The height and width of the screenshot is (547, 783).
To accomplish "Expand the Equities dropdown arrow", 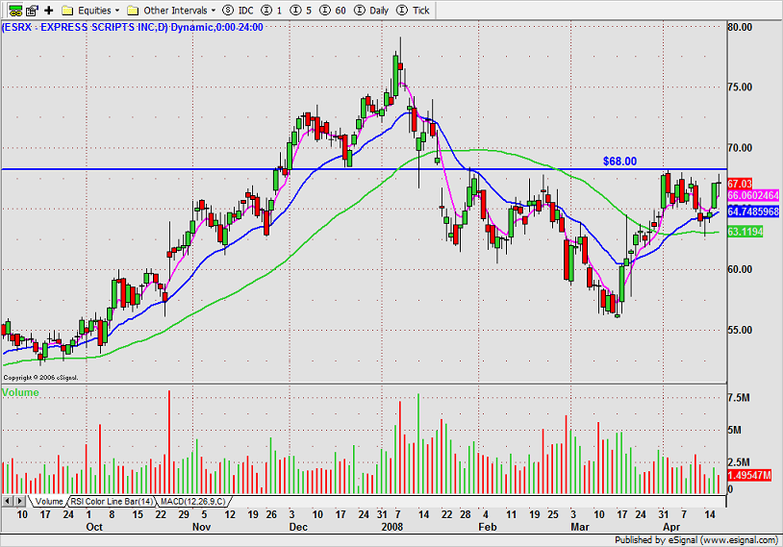I will pyautogui.click(x=117, y=11).
